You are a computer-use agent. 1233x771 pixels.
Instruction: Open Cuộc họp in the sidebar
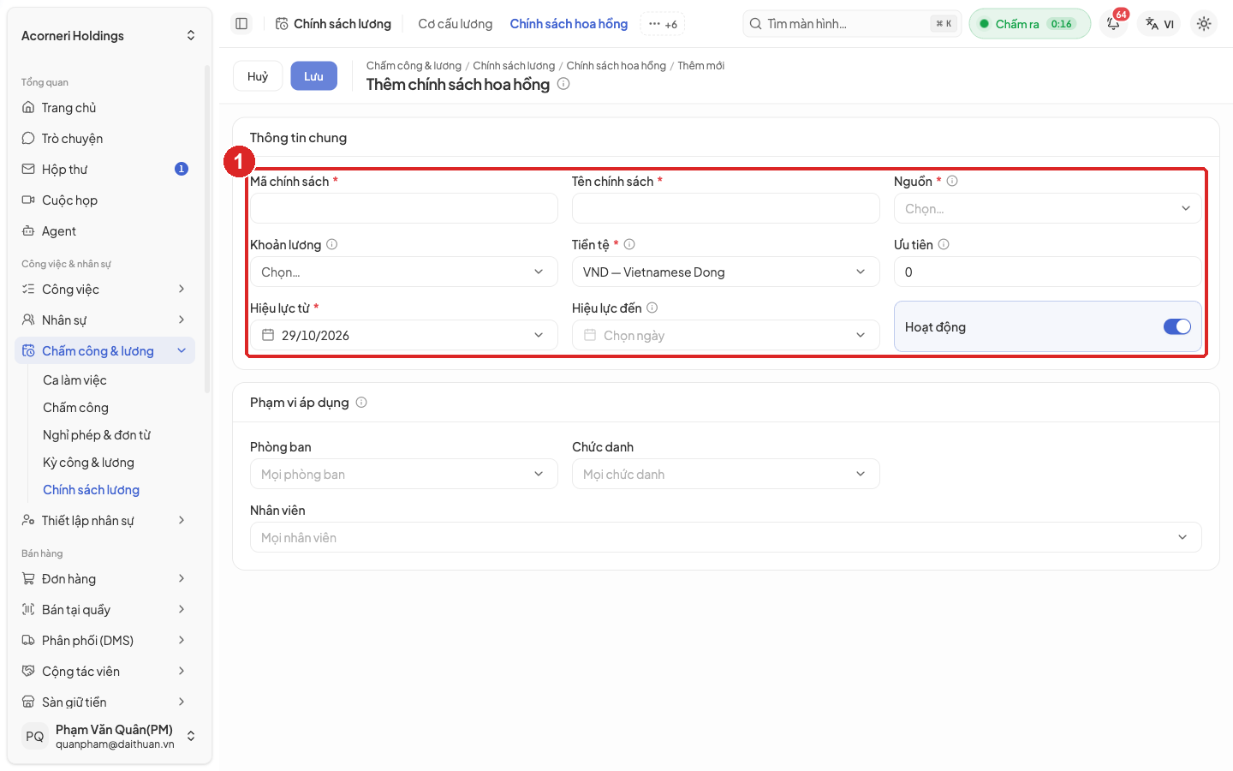104,200
